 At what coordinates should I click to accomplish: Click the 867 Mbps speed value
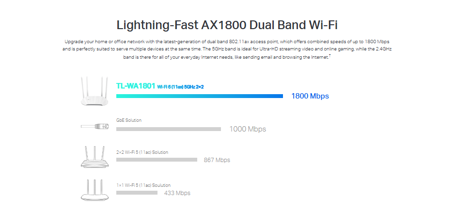[x=217, y=160]
